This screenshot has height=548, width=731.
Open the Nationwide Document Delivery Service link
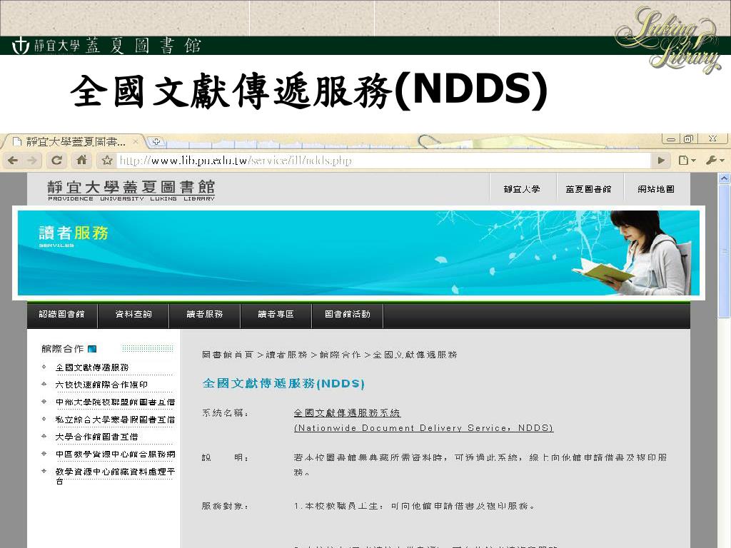click(x=423, y=428)
